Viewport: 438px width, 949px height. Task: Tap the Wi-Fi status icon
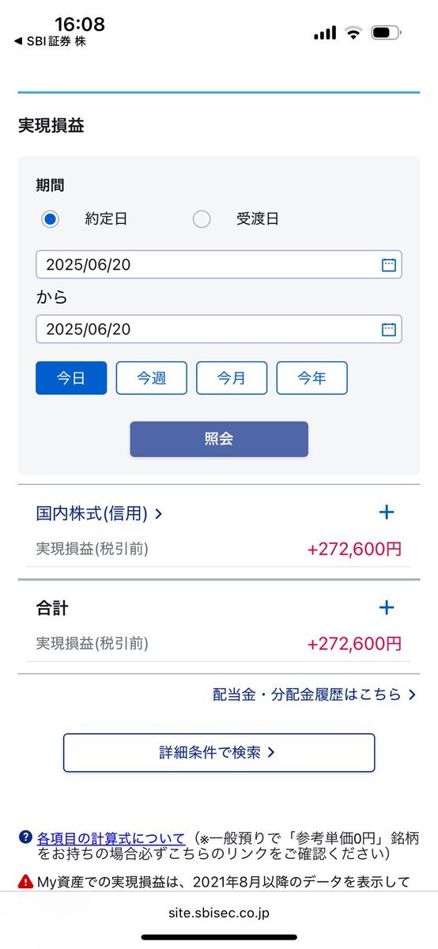[353, 32]
